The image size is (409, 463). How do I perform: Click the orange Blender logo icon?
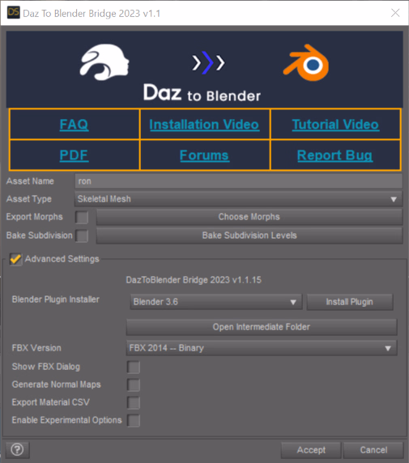pos(306,63)
